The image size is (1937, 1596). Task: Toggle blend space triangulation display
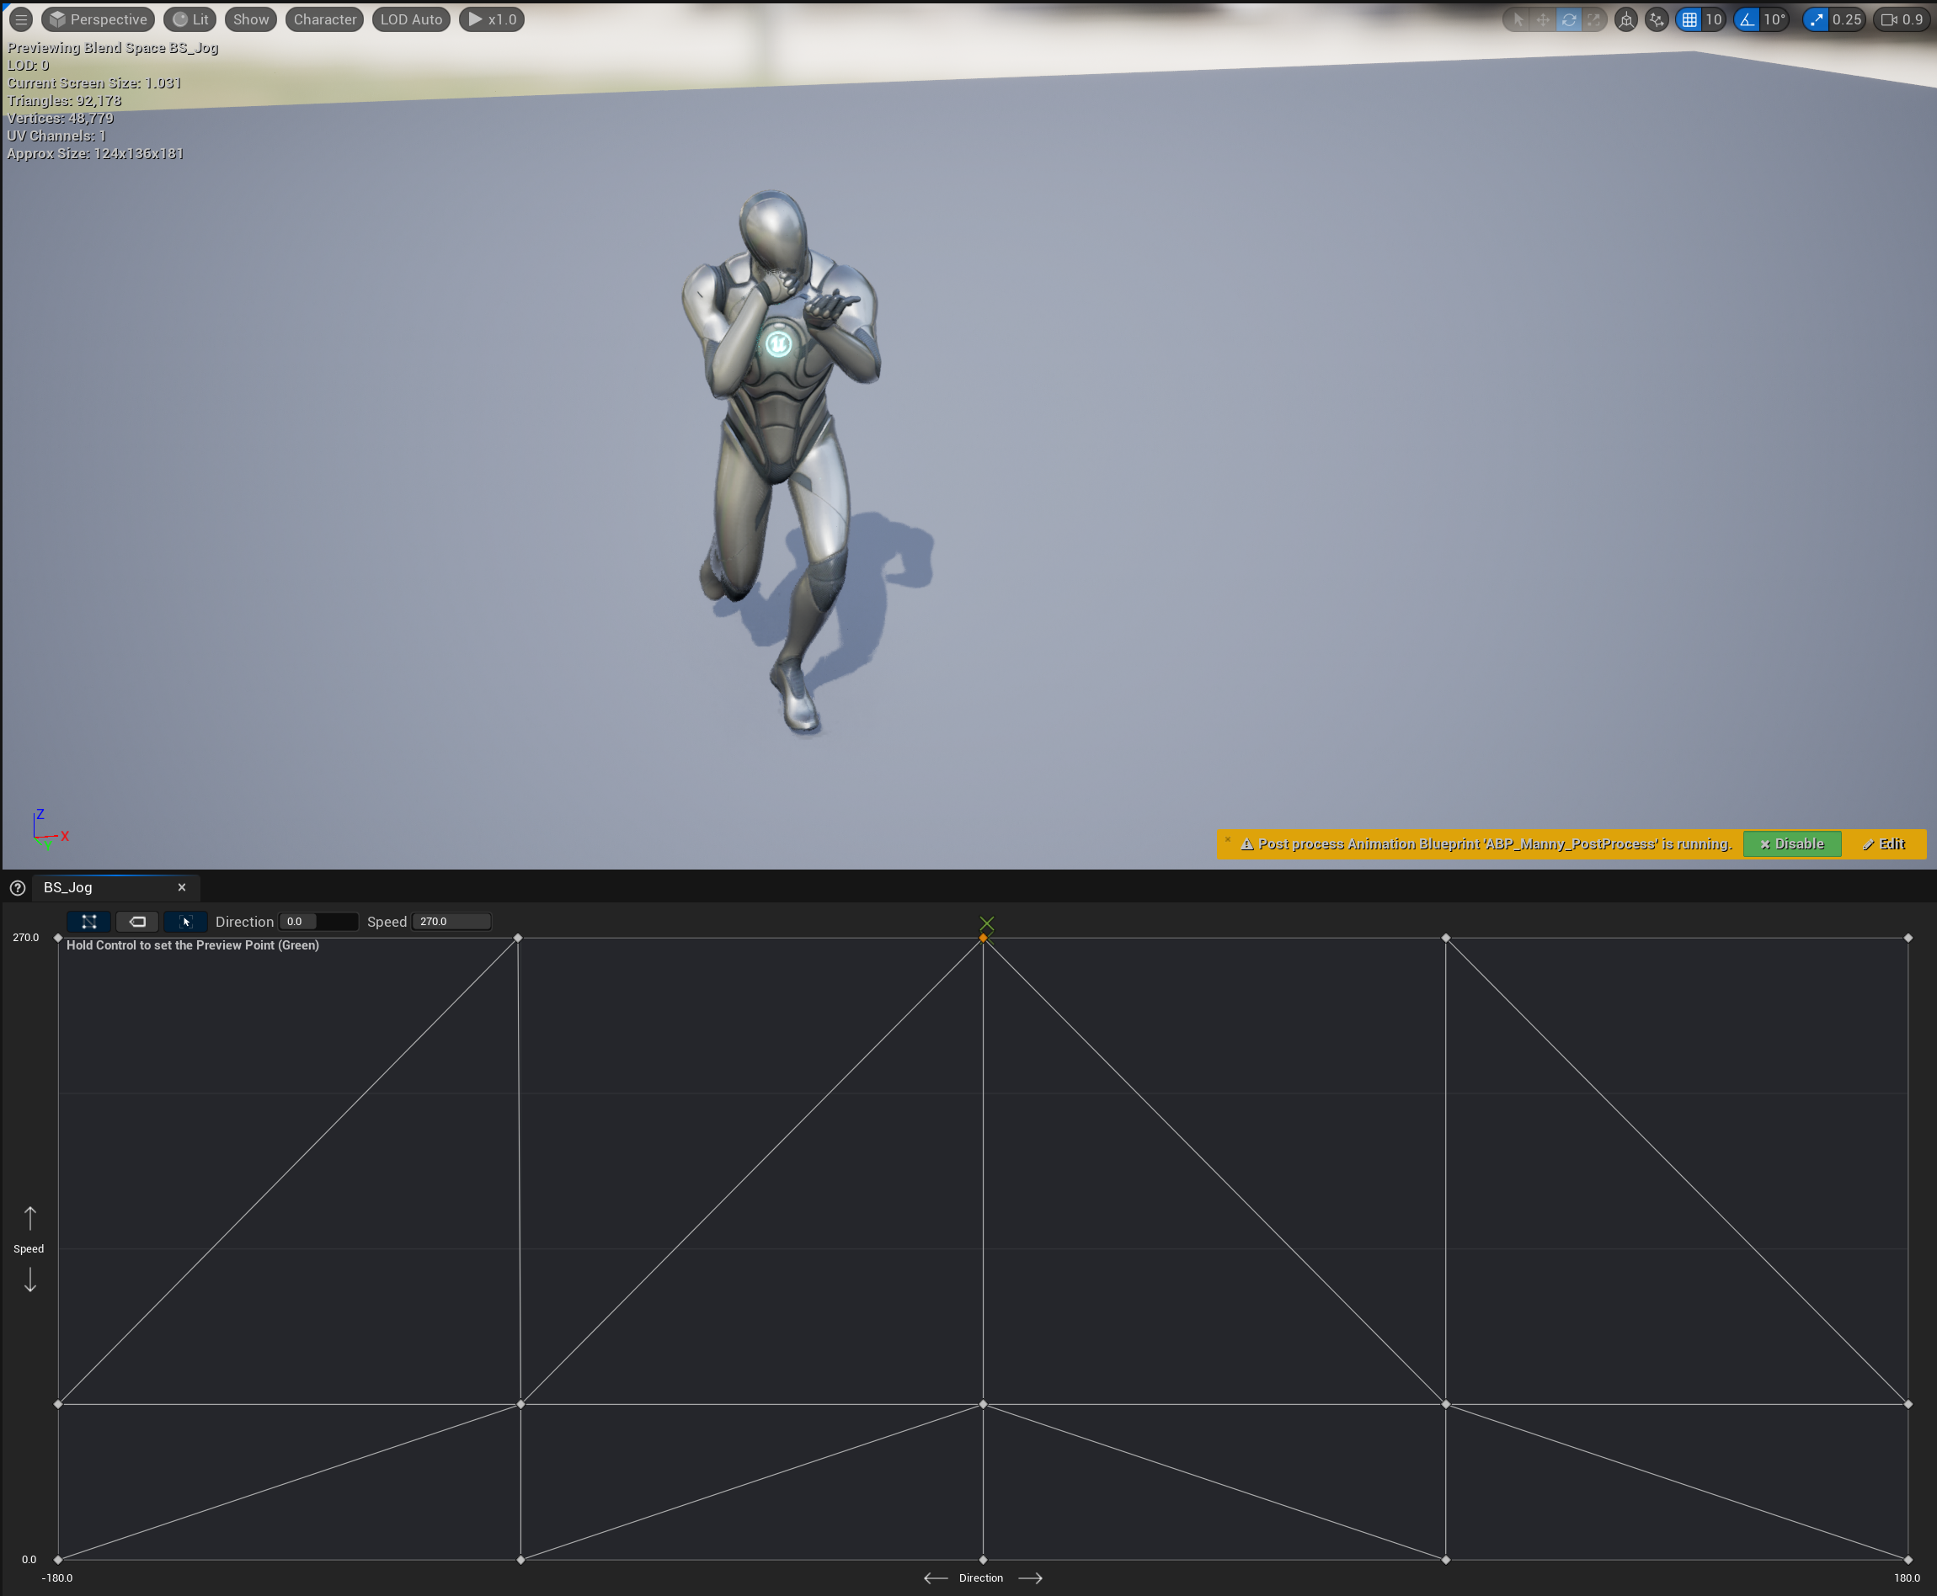[x=89, y=921]
